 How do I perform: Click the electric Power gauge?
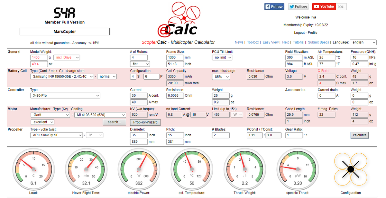pyautogui.click(x=139, y=169)
